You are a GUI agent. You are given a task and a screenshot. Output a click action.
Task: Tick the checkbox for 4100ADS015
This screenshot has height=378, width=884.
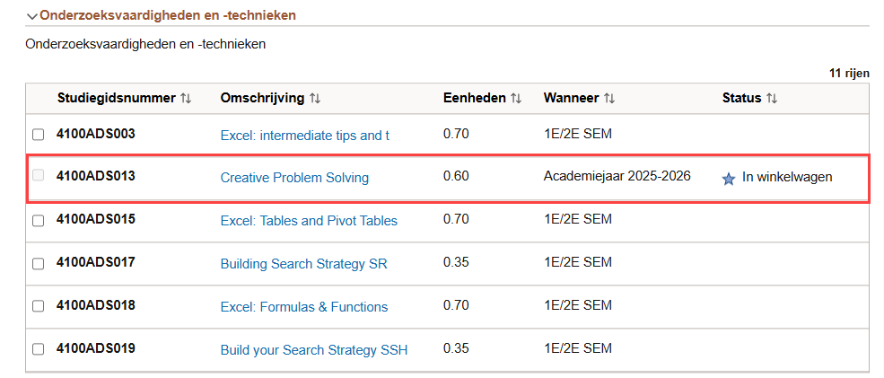pos(38,221)
